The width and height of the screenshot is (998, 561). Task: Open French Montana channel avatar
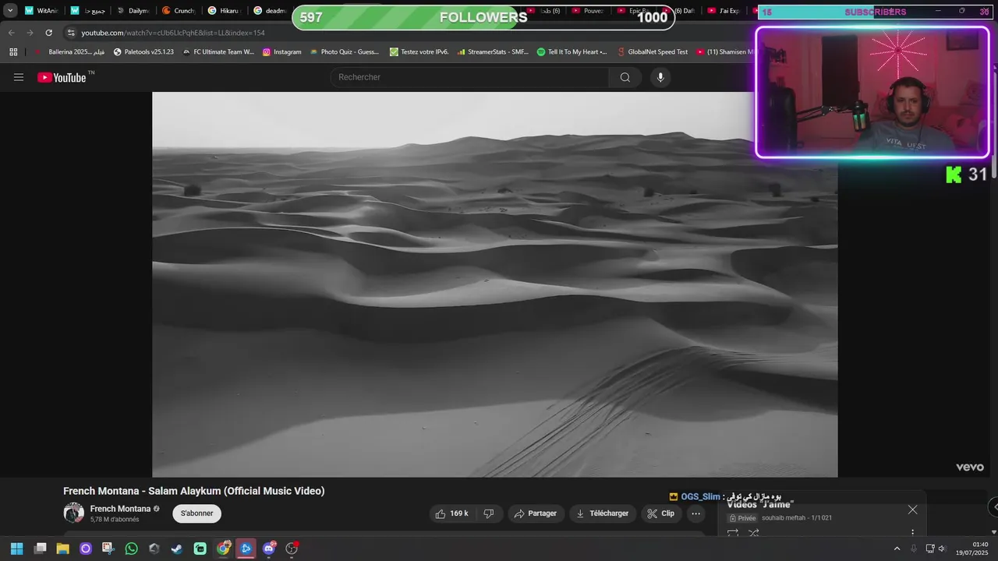pos(73,513)
